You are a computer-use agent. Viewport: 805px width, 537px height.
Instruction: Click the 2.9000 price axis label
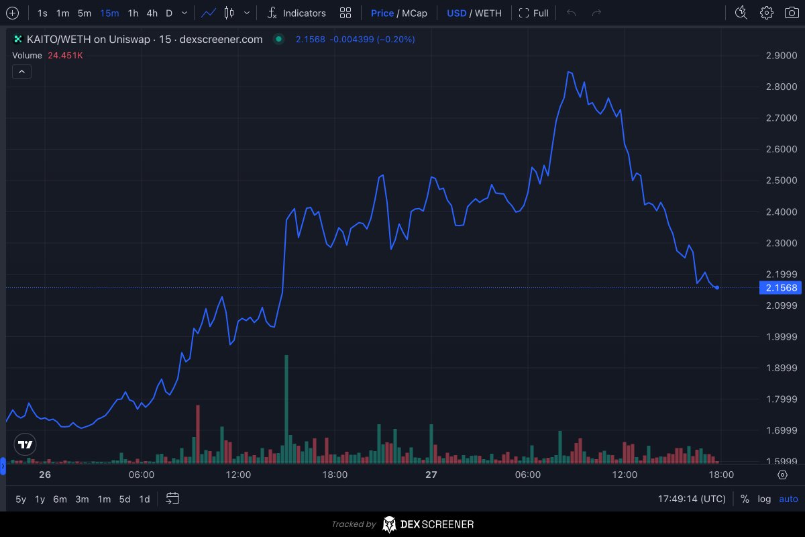781,56
